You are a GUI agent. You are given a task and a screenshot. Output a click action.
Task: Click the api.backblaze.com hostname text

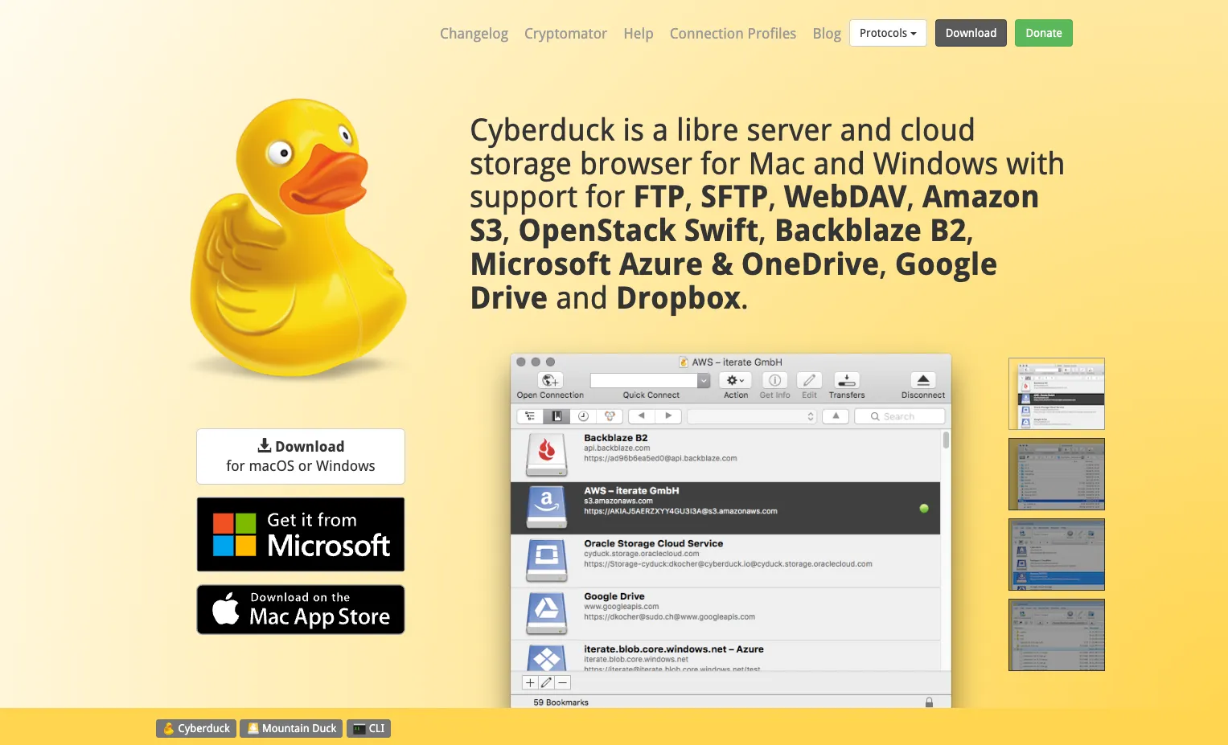(617, 448)
